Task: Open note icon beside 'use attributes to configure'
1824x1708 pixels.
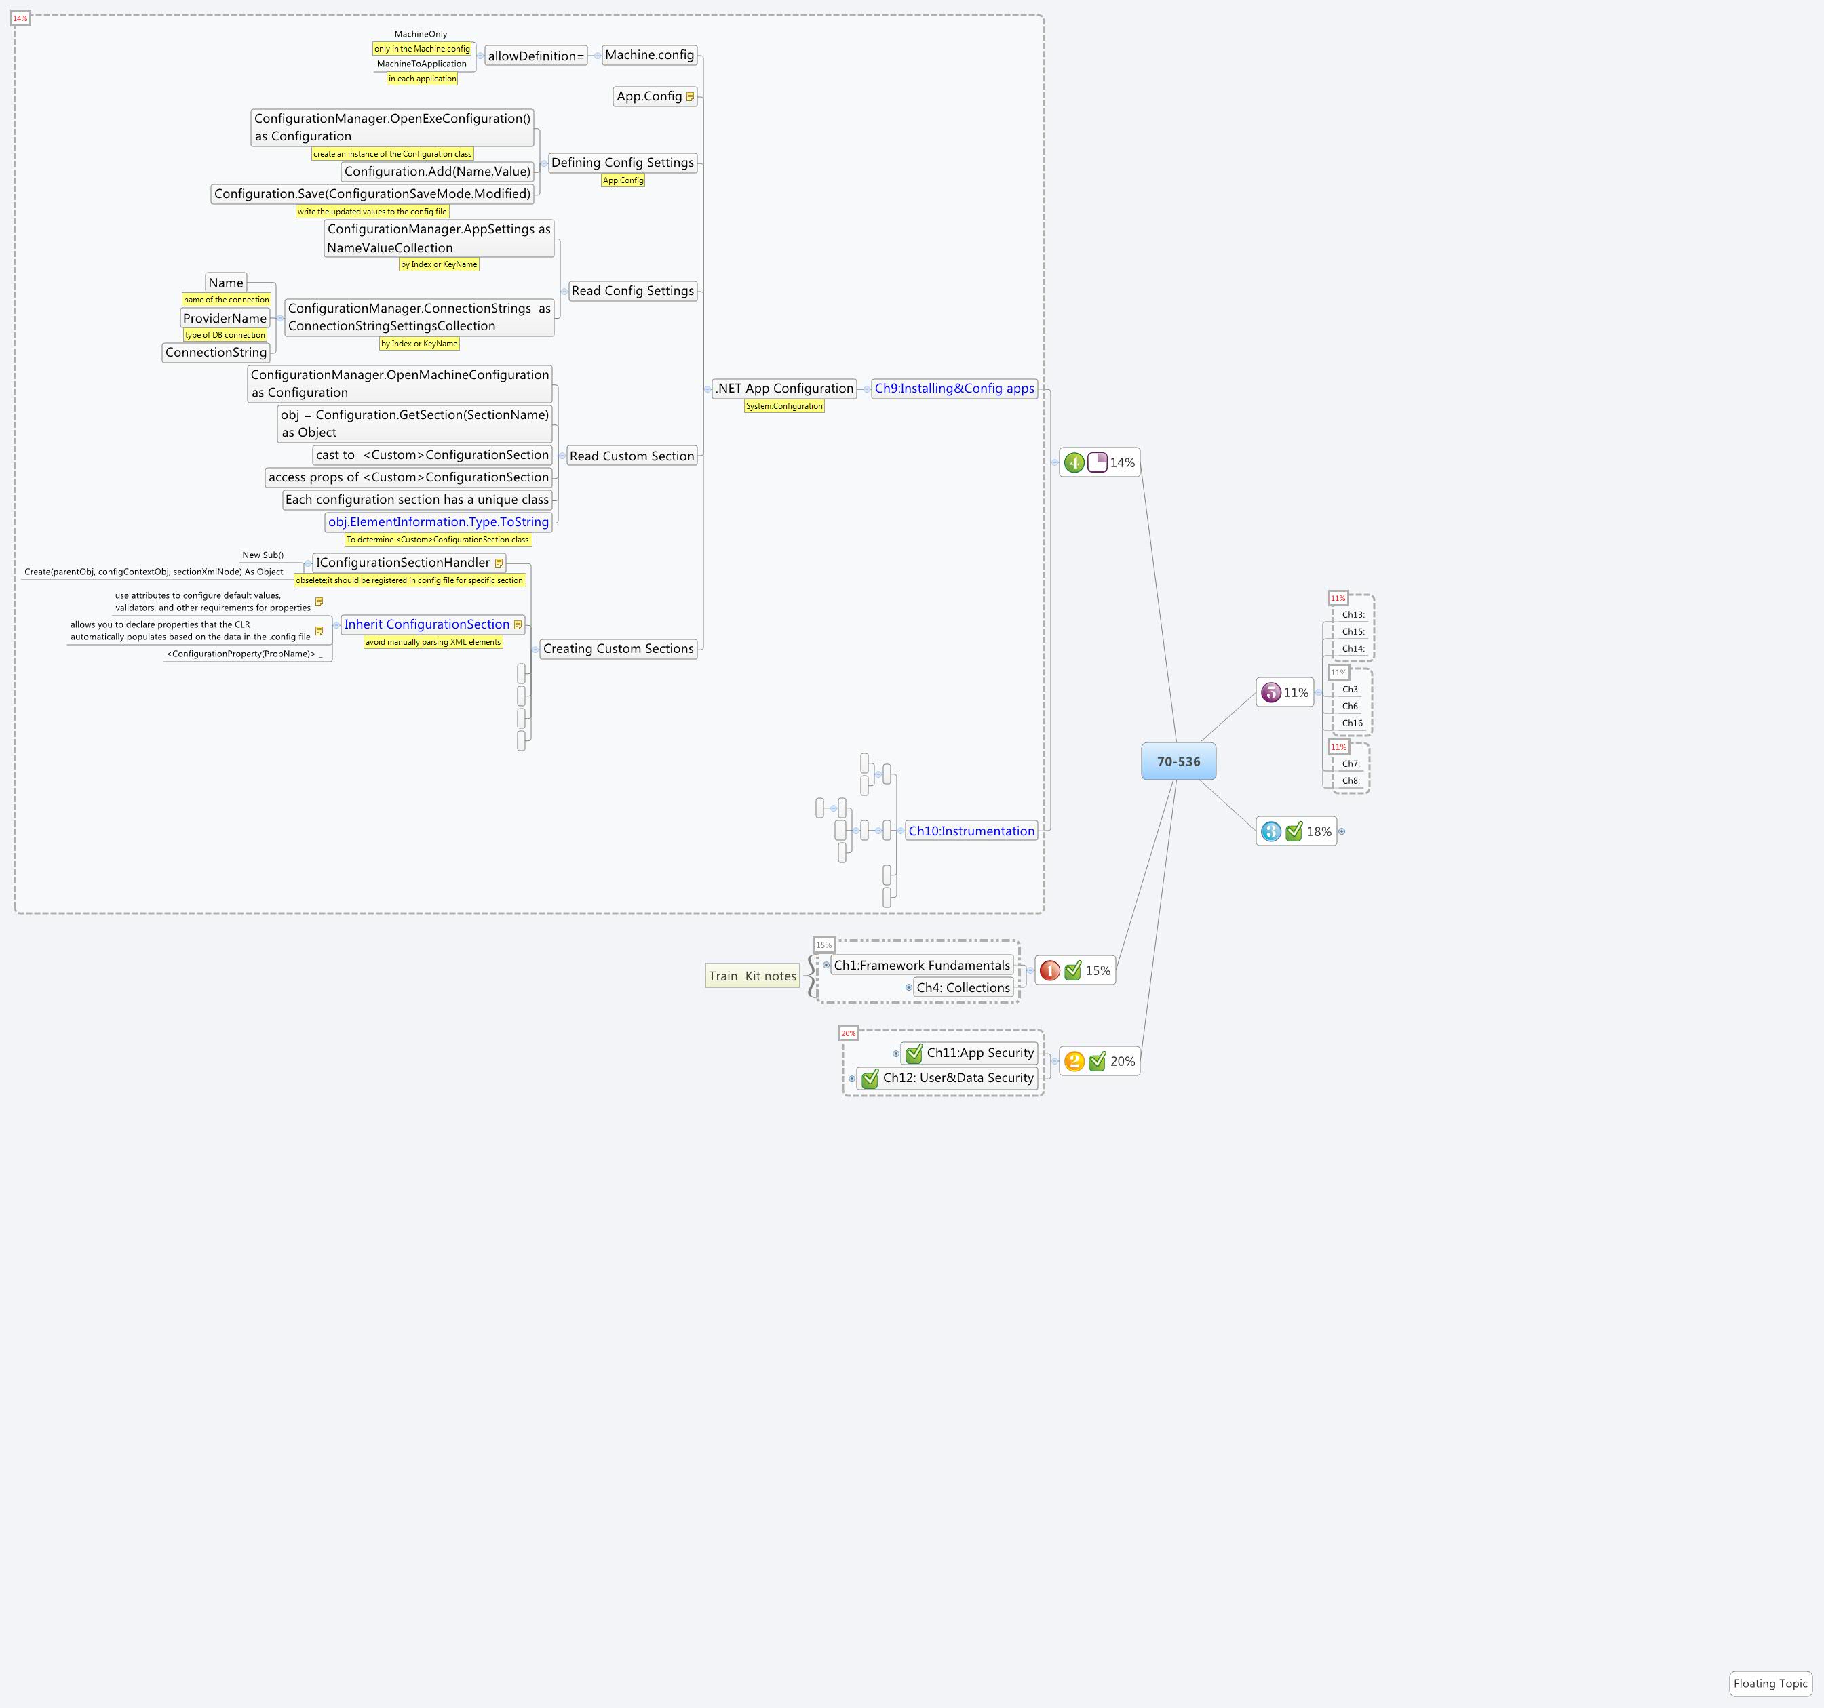Action: click(318, 601)
